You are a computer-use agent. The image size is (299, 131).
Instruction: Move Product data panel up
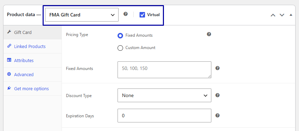pyautogui.click(x=273, y=15)
